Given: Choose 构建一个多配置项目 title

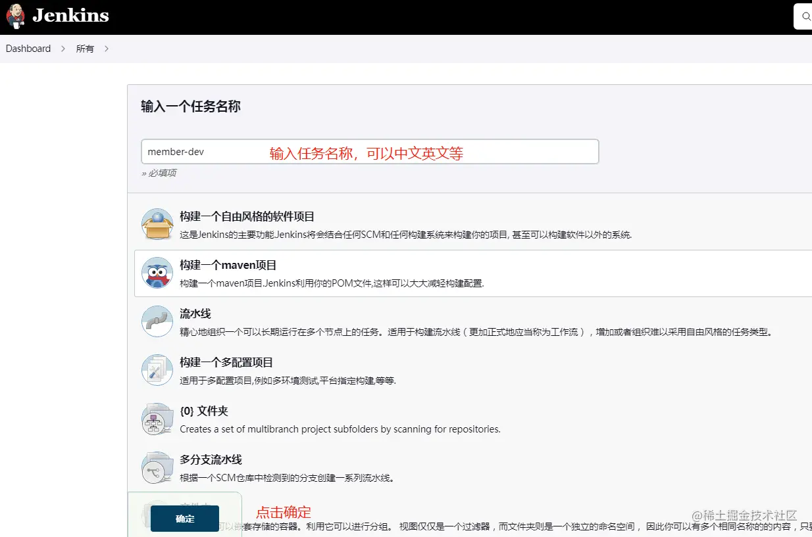Looking at the screenshot, I should coord(226,363).
